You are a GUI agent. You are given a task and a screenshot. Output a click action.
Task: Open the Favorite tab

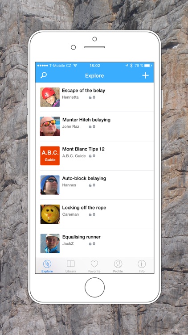(x=94, y=266)
